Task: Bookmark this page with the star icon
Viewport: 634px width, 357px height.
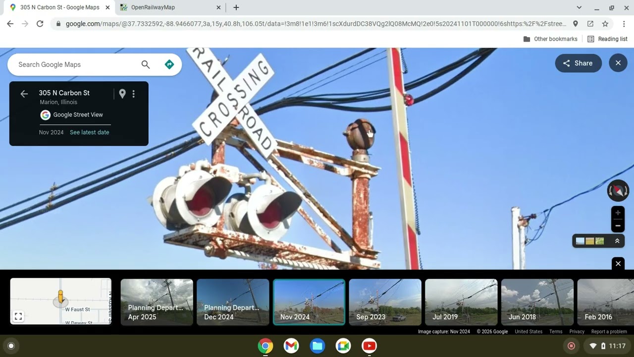Action: [x=605, y=24]
